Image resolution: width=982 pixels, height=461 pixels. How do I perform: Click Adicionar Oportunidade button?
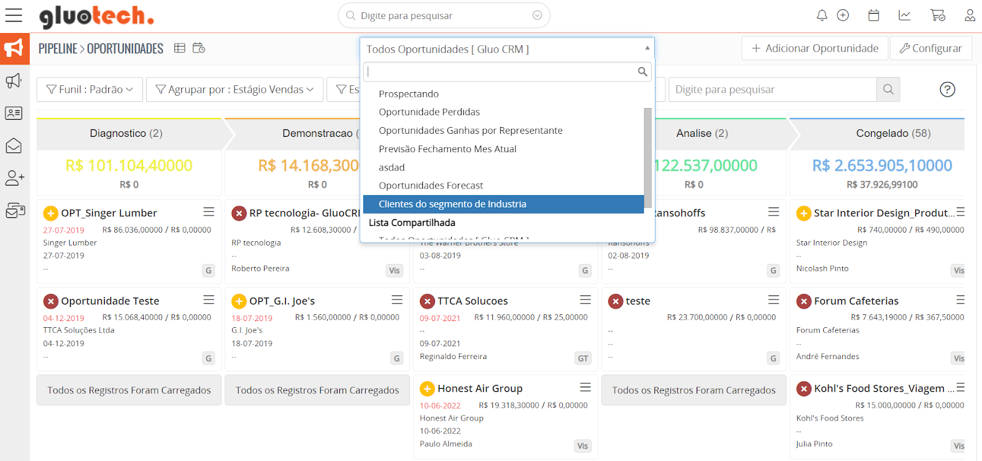815,48
